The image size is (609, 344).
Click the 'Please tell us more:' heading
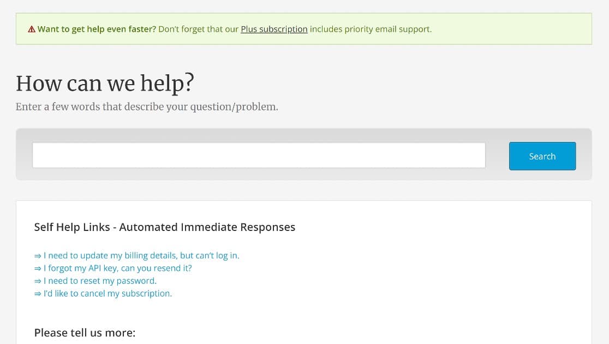tap(85, 333)
